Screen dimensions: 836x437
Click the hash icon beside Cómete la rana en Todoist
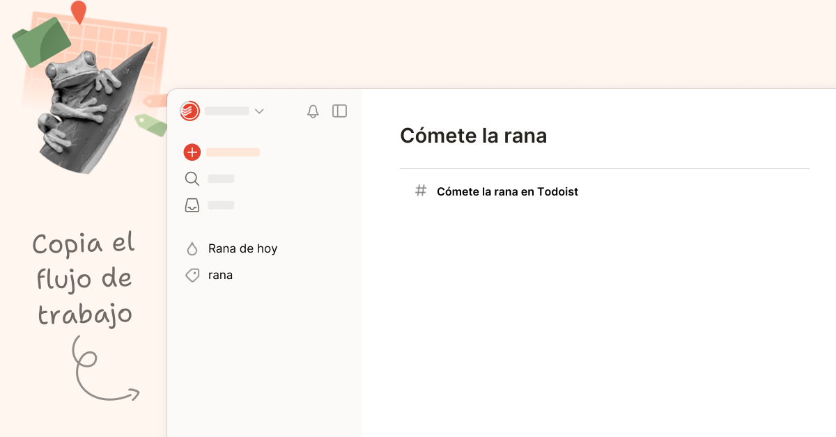click(421, 190)
